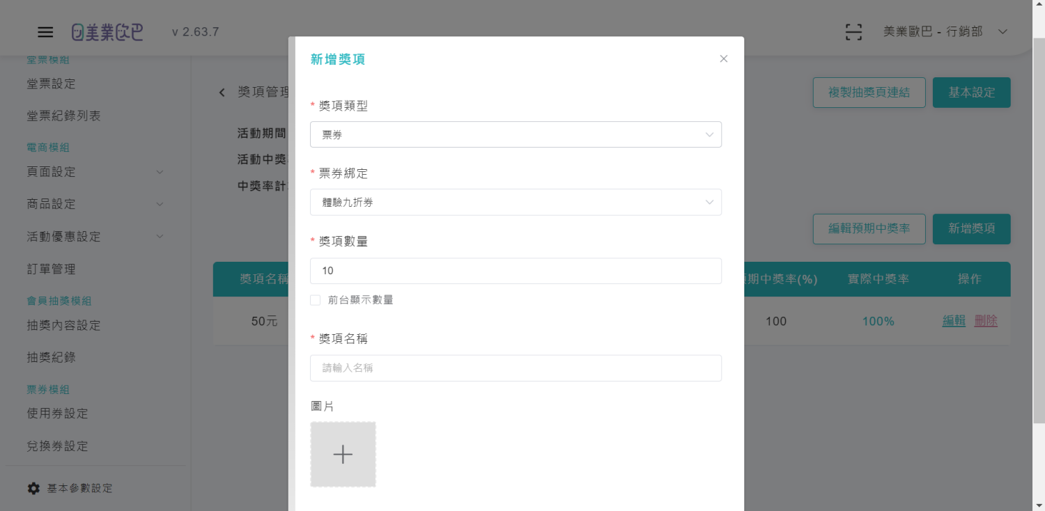Image resolution: width=1045 pixels, height=511 pixels.
Task: Click the 美業歐巴 logo
Action: (107, 32)
